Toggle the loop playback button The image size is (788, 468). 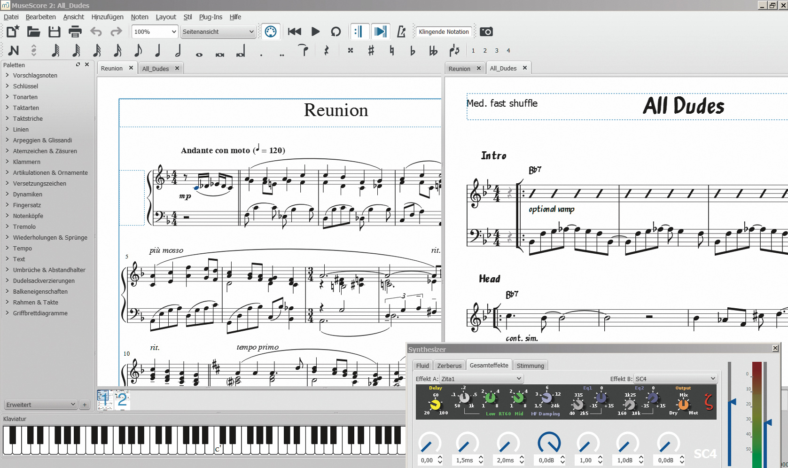(335, 31)
